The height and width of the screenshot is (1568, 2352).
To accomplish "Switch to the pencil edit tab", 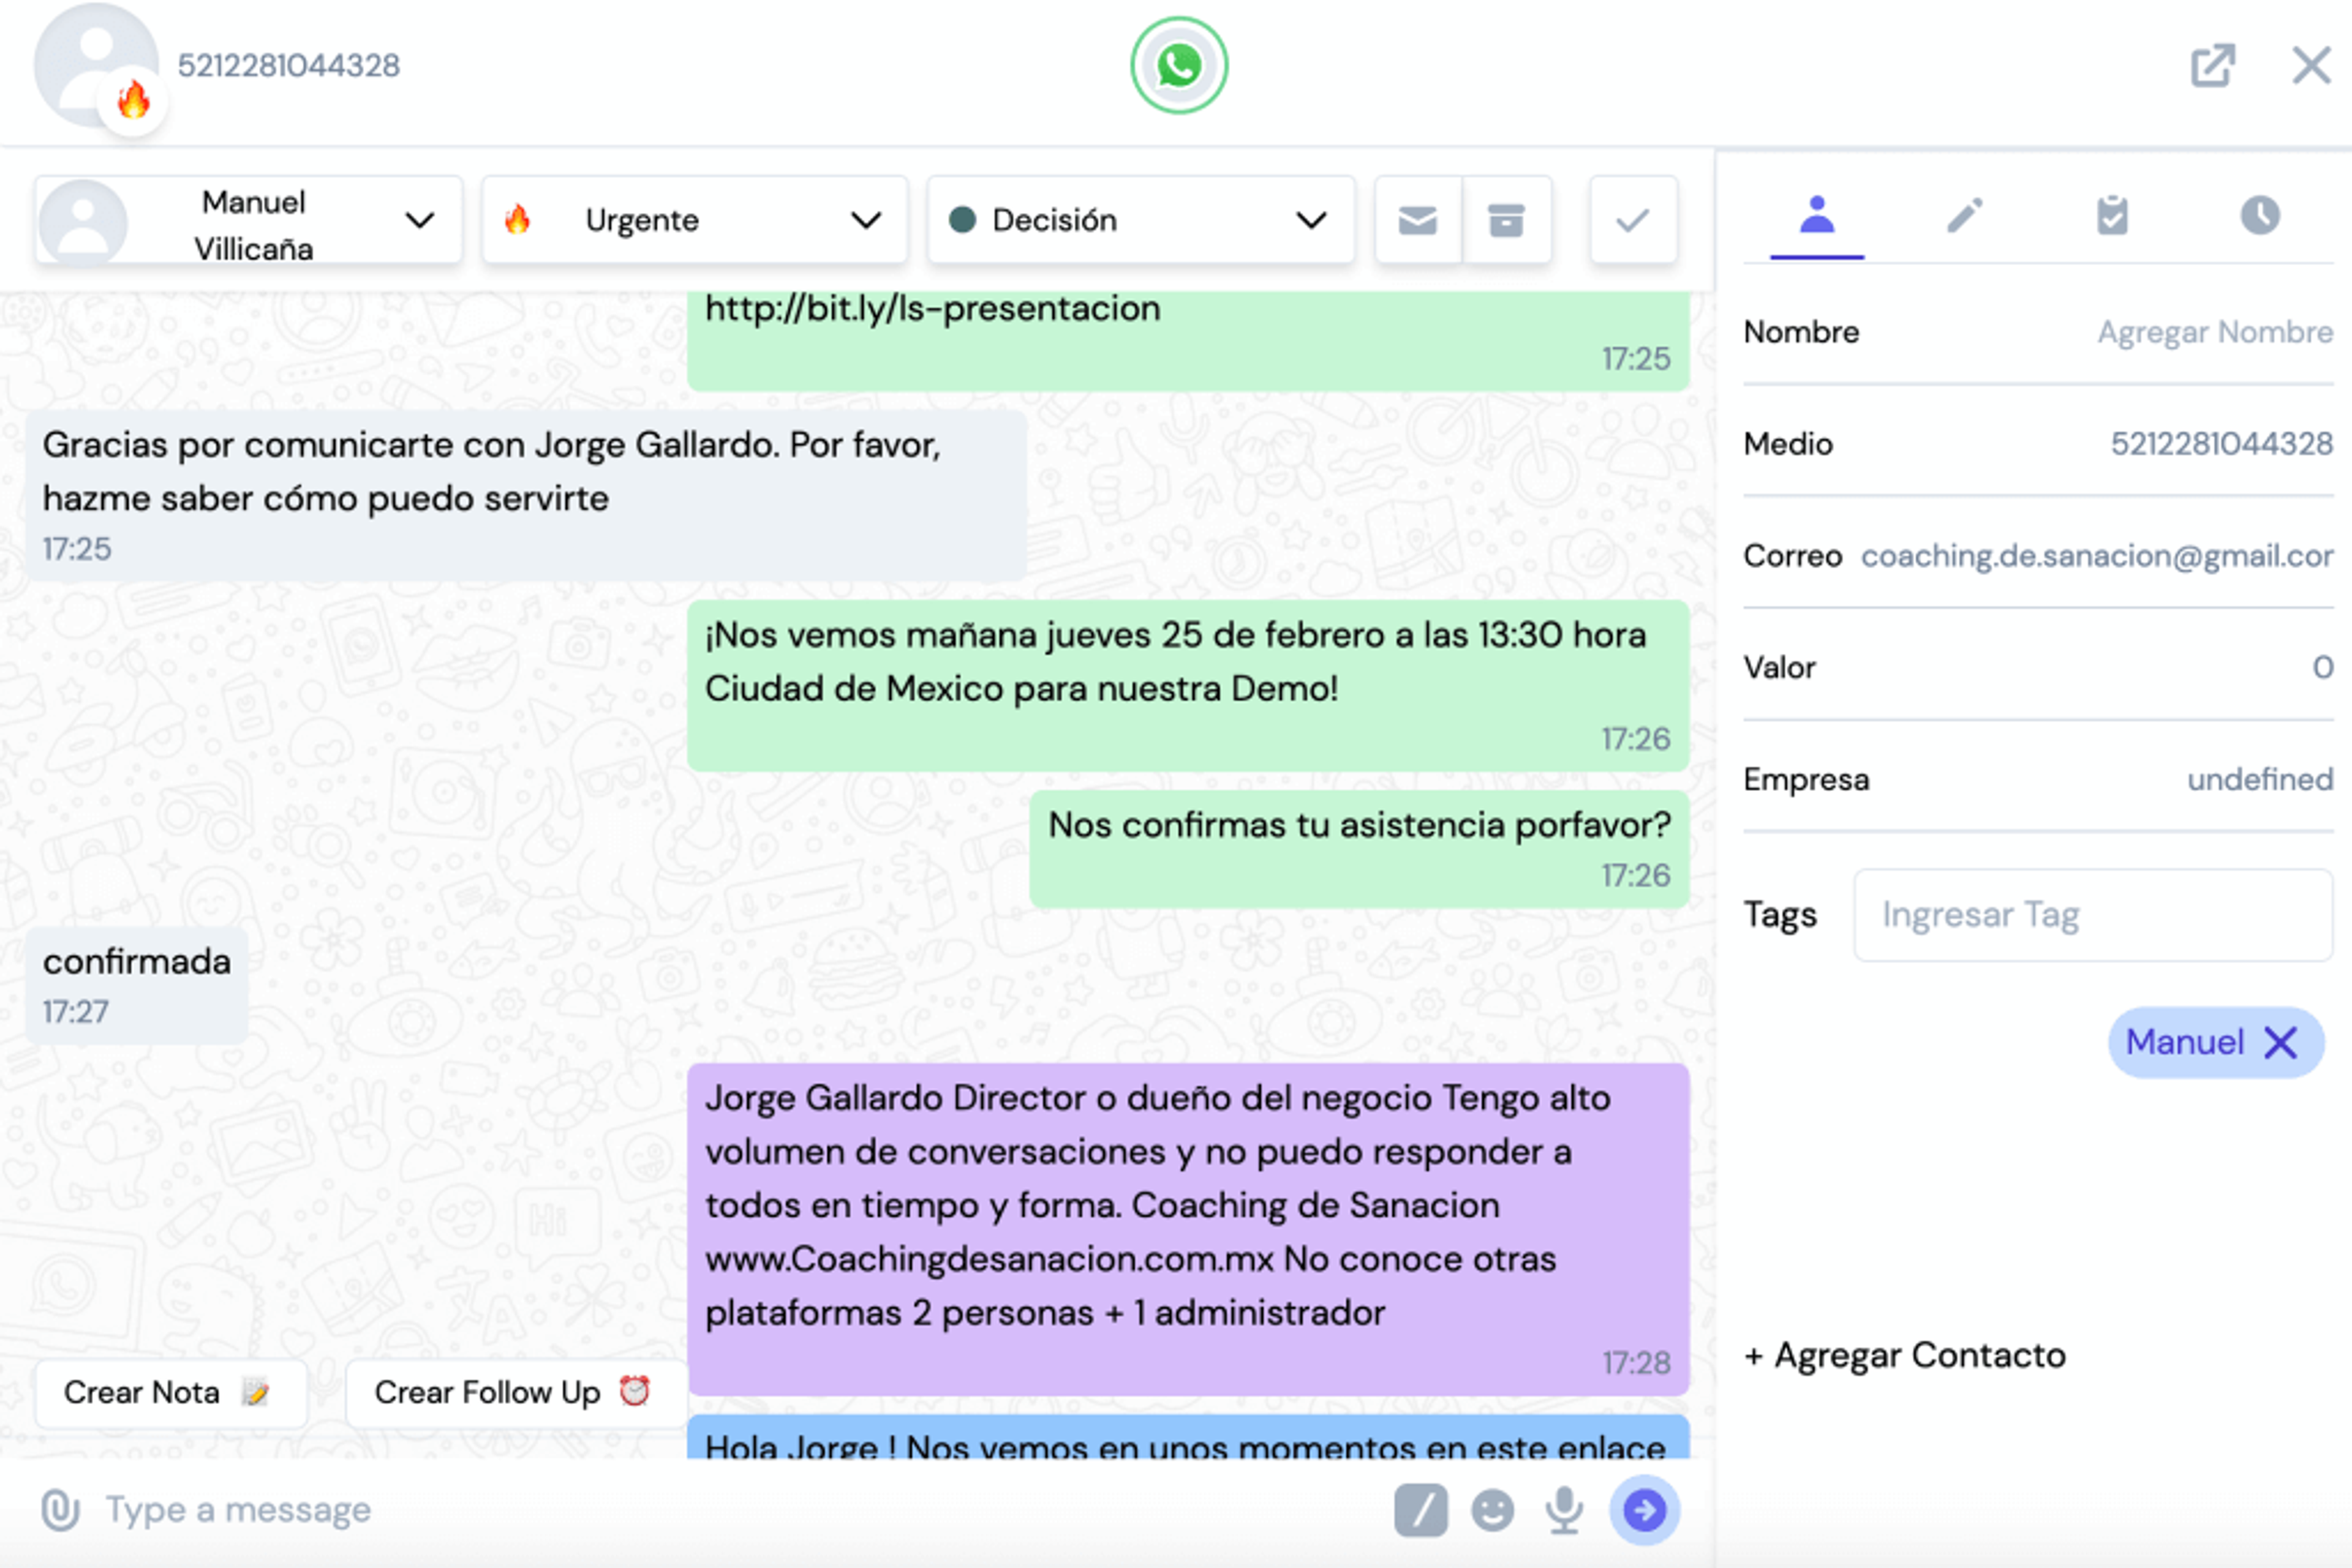I will pos(1964,216).
